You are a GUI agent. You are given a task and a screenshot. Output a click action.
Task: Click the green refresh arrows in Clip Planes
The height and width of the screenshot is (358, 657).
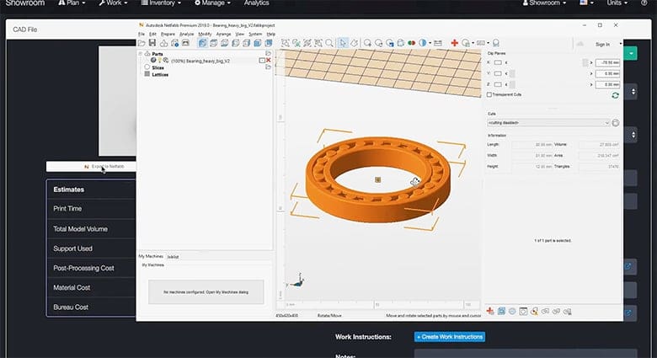(x=616, y=96)
